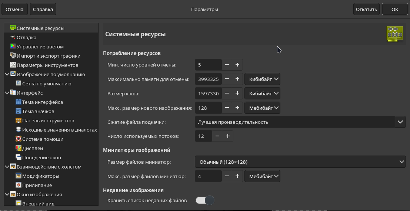This screenshot has width=410, height=211.
Task: Open the Сжатие файла подкачки dropdown
Action: point(300,122)
